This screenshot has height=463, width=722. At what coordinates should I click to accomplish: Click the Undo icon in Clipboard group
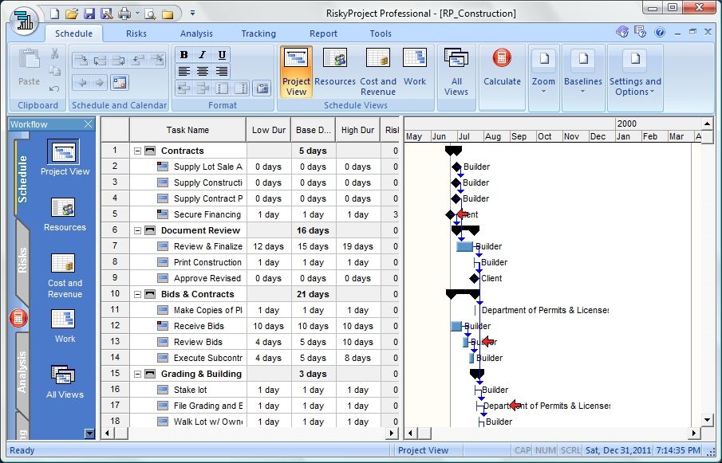(55, 88)
